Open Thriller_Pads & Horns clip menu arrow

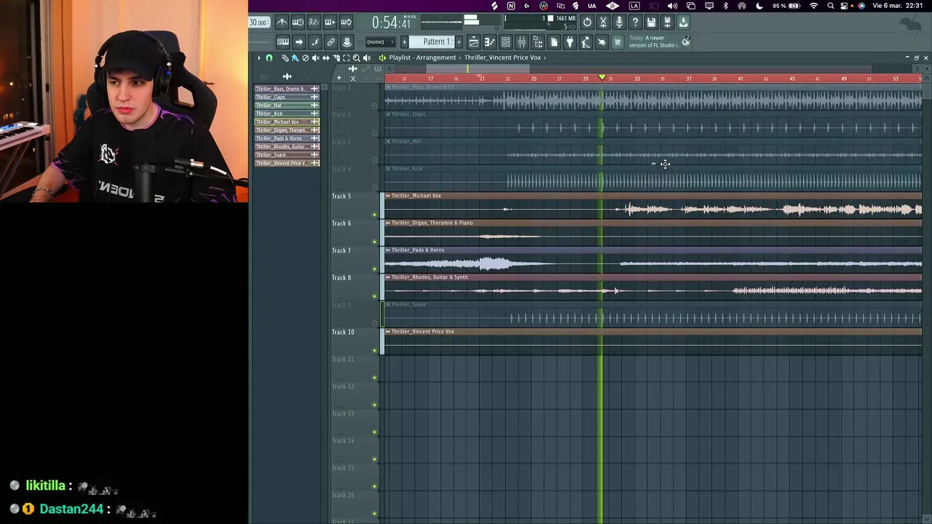(x=388, y=250)
